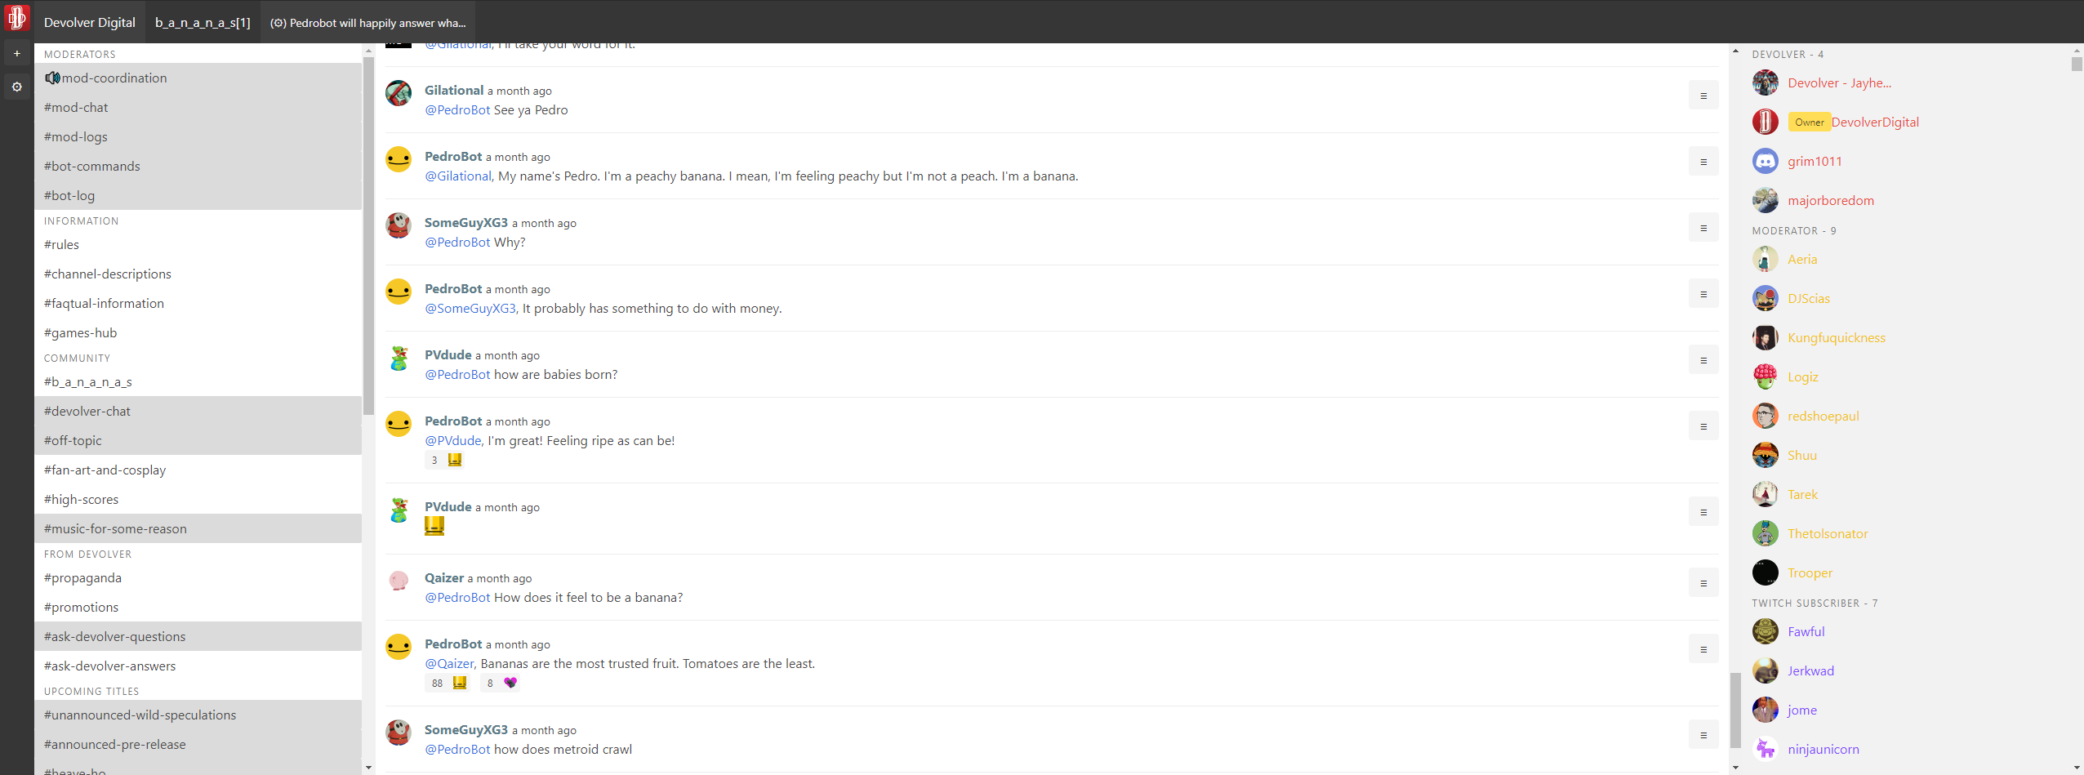Open menu for PedroBot's 'peachy banana' message
Image resolution: width=2084 pixels, height=775 pixels.
[x=1703, y=162]
